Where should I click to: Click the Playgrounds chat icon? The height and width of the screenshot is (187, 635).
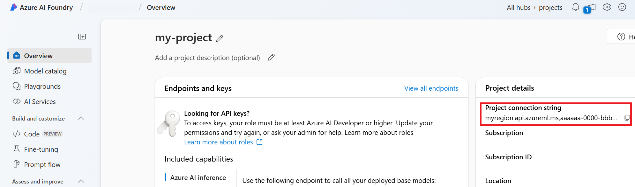click(x=17, y=86)
